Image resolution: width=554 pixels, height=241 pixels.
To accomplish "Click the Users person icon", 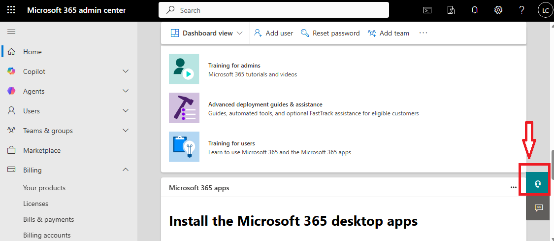I will pos(11,111).
